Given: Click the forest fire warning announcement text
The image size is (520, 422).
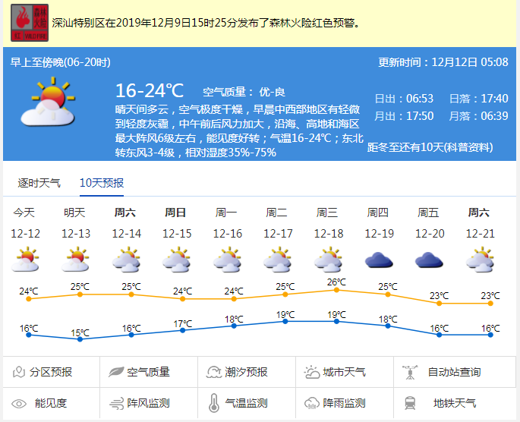Looking at the screenshot, I should coord(205,23).
